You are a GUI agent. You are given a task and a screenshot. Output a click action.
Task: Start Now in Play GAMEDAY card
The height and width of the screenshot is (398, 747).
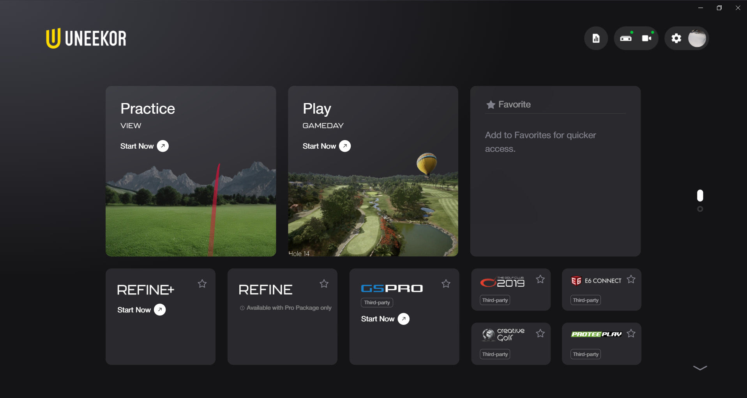pyautogui.click(x=327, y=146)
